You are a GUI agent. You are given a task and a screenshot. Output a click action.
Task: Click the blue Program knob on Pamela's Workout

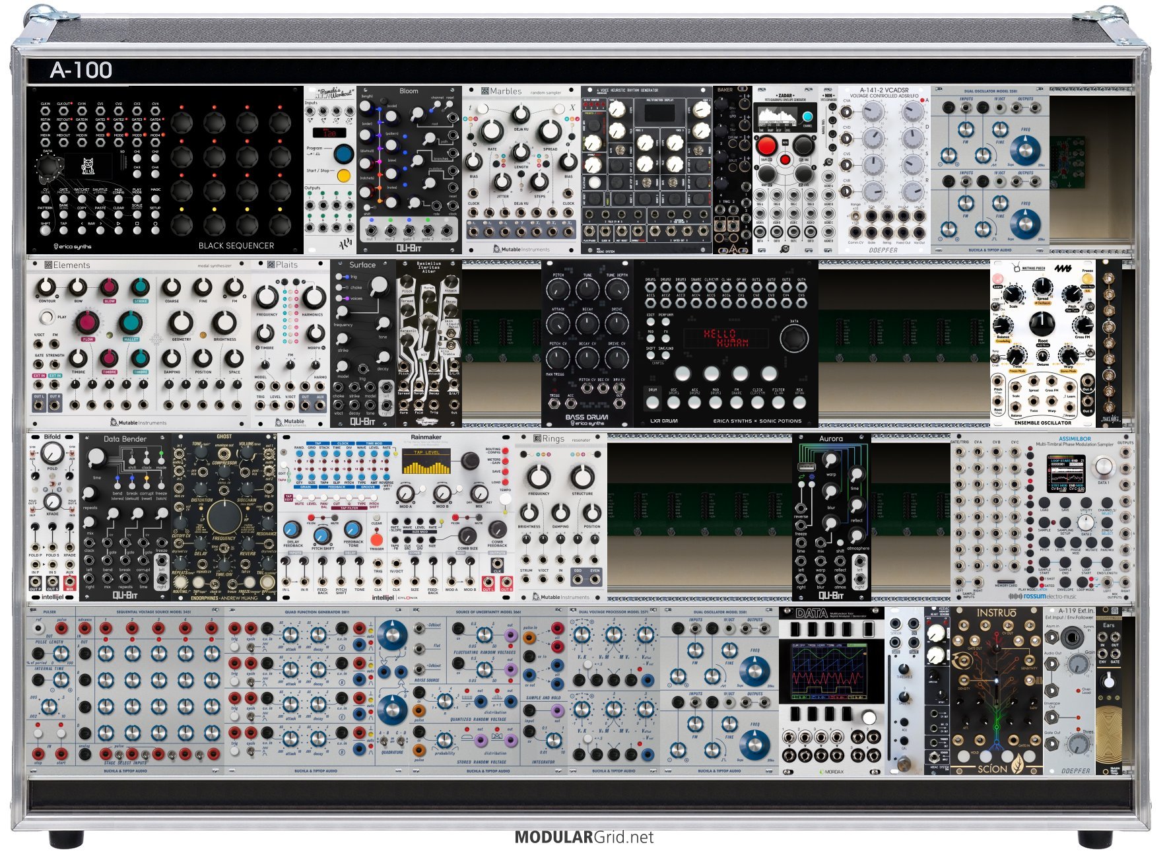[x=343, y=153]
